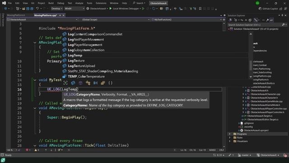Image resolution: width=289 pixels, height=163 pixels.
Task: Toggle the IntelliSense classes filter icon
Action: [x=80, y=83]
